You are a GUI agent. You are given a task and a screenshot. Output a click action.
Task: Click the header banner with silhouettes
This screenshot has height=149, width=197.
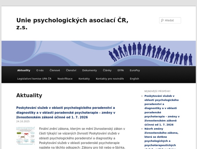[98, 53]
